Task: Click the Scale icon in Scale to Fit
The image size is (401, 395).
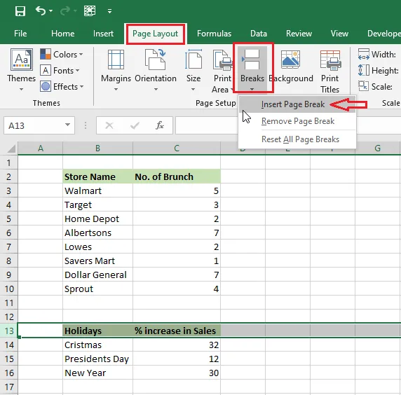Action: (363, 86)
